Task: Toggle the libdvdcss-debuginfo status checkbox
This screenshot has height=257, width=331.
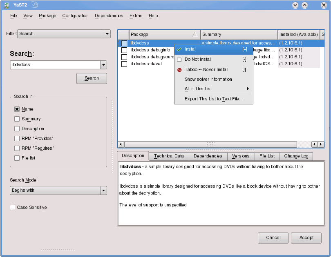Action: point(124,50)
